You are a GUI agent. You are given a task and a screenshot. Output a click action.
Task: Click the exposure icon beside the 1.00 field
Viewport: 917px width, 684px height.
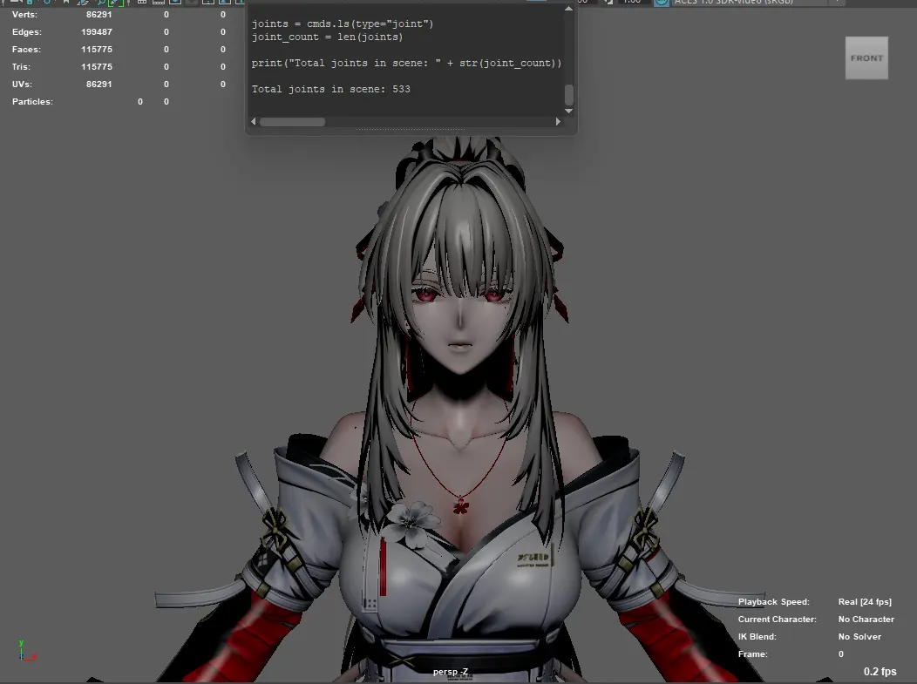click(x=608, y=2)
